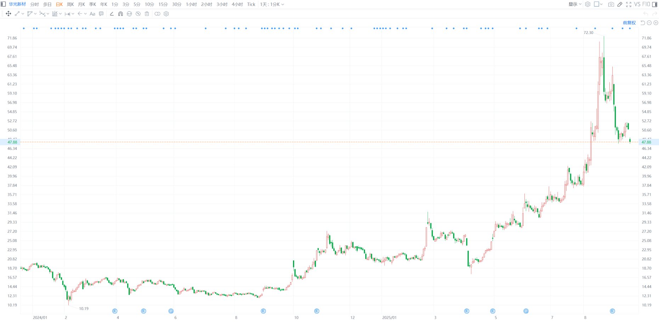This screenshot has width=659, height=322.
Task: Click the 前复权 adjustment link
Action: [629, 23]
